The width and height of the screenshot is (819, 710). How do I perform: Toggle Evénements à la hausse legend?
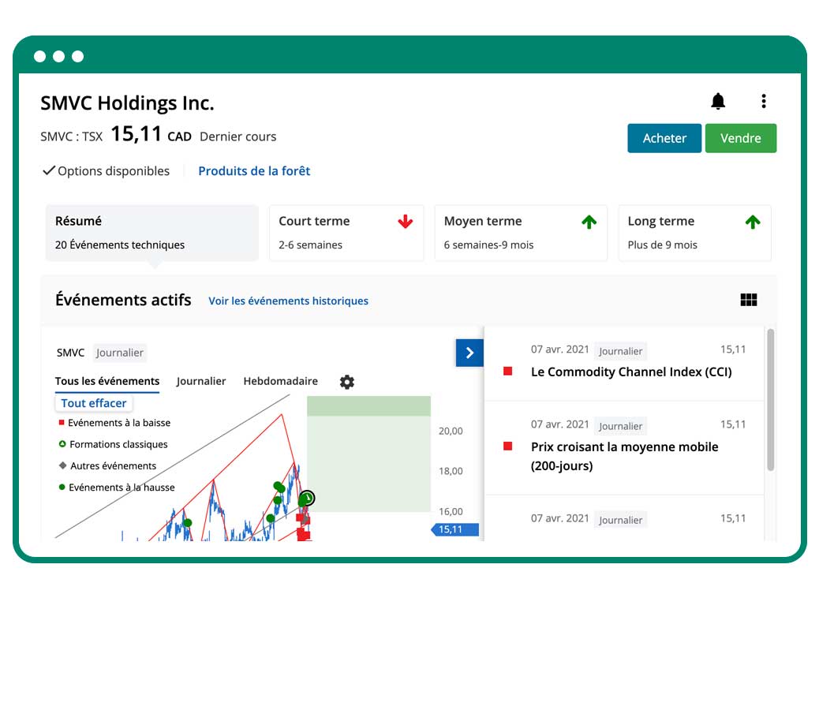[x=117, y=488]
